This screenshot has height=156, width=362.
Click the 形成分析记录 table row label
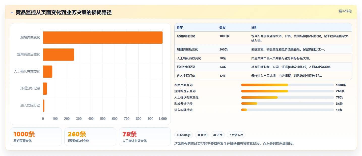[x=186, y=67]
